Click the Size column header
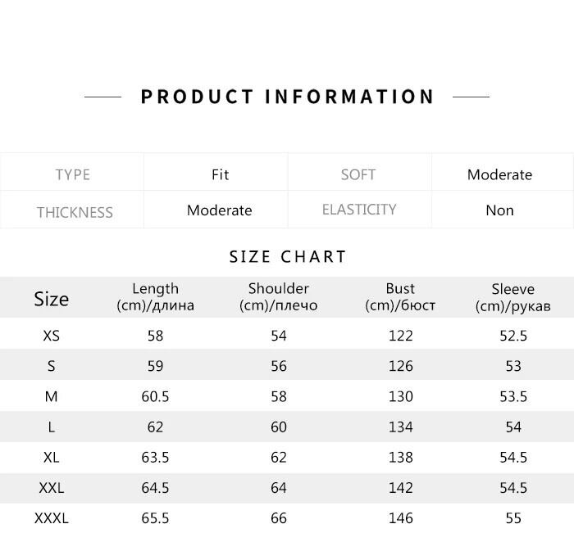This screenshot has width=574, height=533. click(x=51, y=299)
